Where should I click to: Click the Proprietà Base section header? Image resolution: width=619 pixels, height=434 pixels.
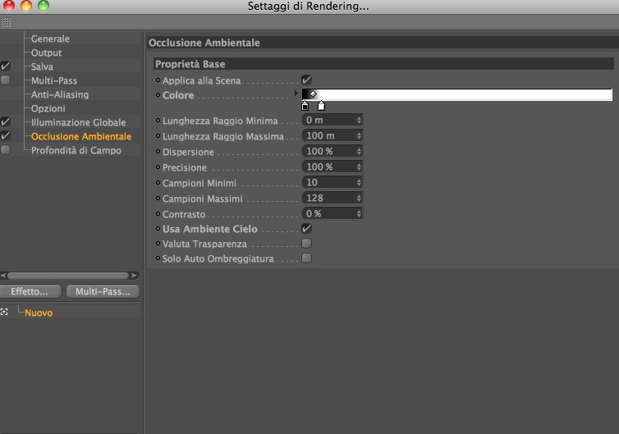(x=383, y=63)
